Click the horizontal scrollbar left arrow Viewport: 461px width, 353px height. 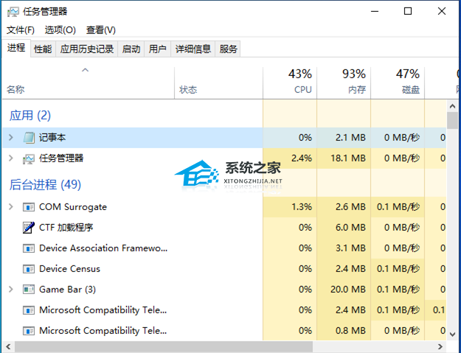(9, 347)
